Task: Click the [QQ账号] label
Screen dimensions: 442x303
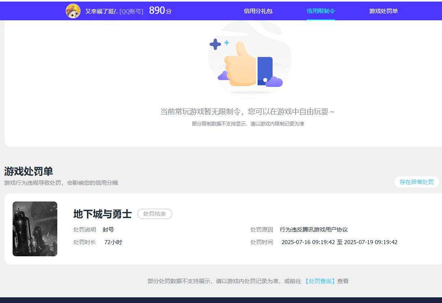Action: (131, 11)
